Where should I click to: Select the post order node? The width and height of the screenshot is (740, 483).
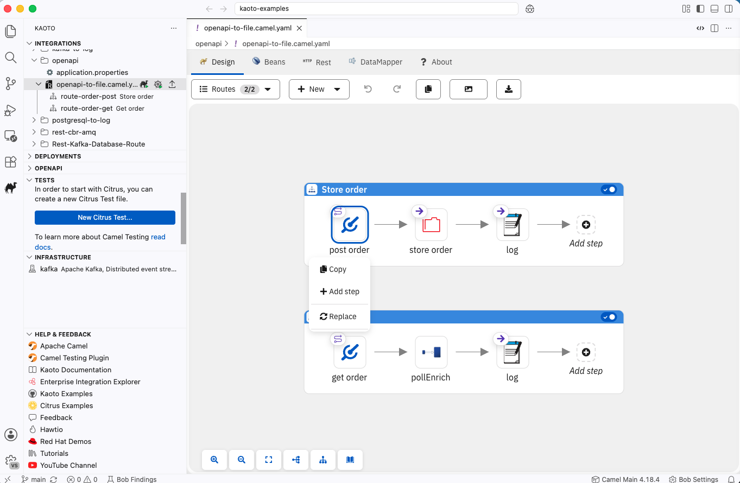pyautogui.click(x=350, y=224)
